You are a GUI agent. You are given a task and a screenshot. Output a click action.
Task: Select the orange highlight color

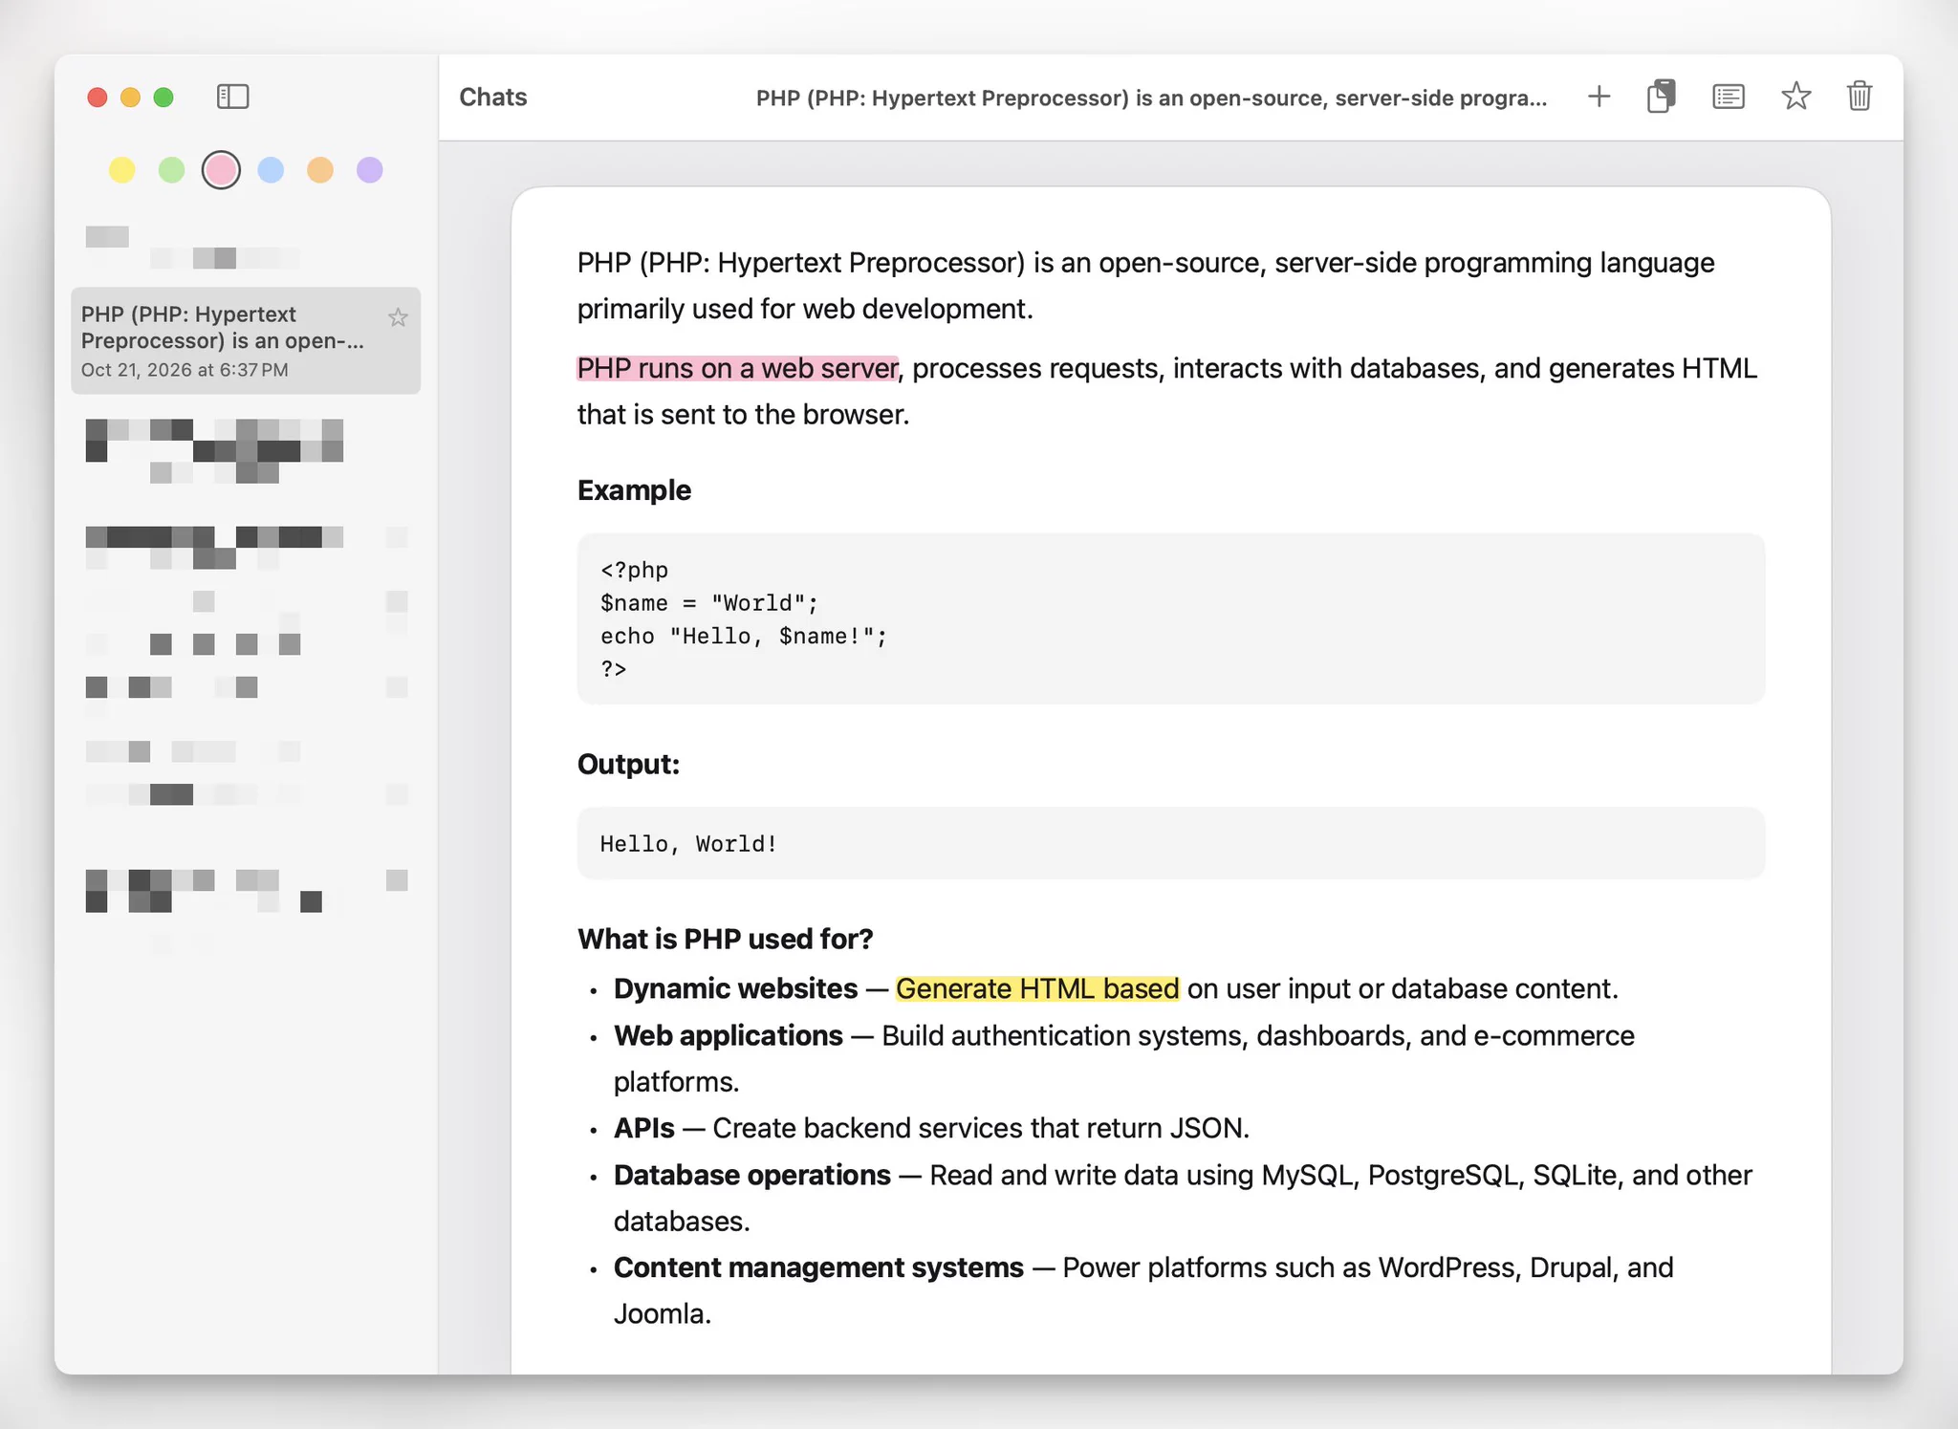(320, 170)
